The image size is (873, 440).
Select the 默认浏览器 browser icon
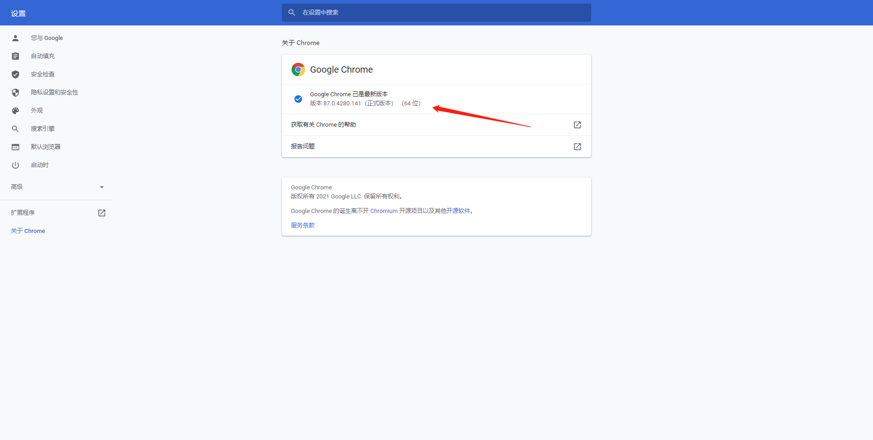click(x=15, y=147)
